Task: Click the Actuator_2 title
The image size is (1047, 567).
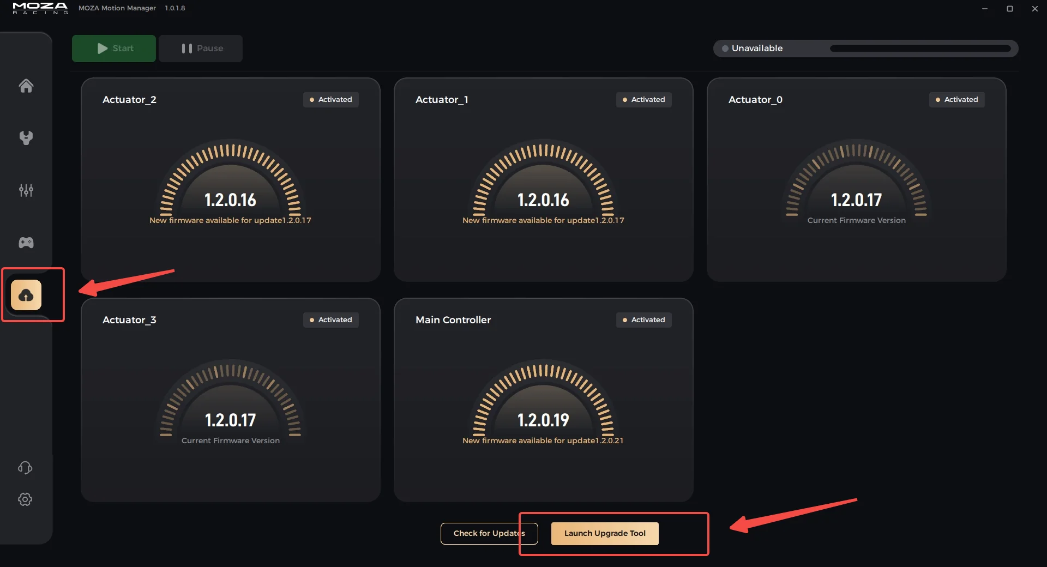Action: point(129,100)
